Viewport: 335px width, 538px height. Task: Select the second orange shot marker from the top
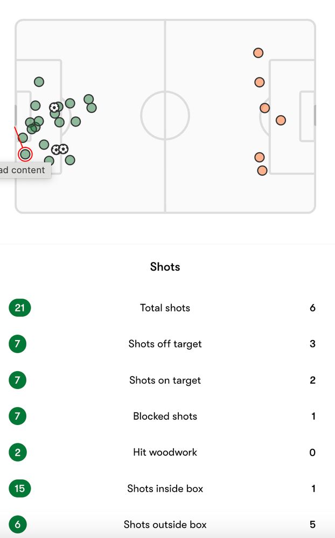click(260, 82)
